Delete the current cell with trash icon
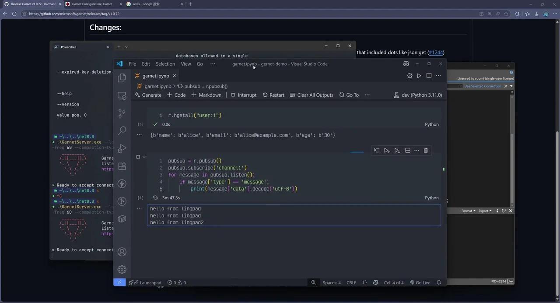Viewport: 560px width, 303px height. click(x=426, y=151)
